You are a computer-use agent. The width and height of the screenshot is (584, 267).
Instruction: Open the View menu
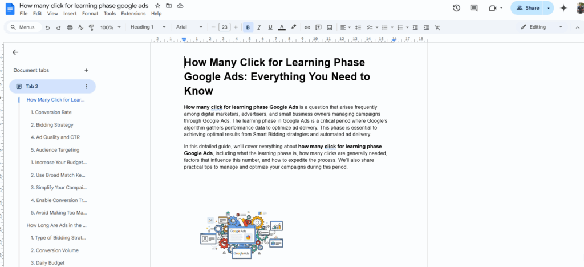[52, 14]
